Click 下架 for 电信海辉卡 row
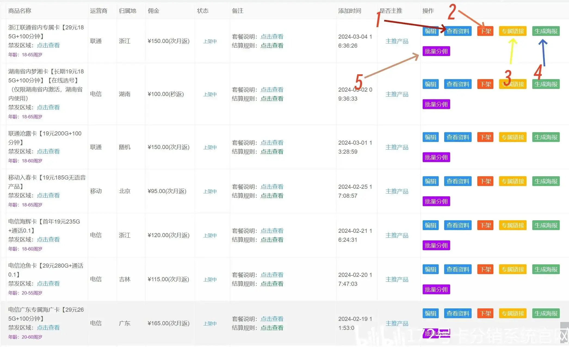Screen dimensions: 569x347 [485, 225]
